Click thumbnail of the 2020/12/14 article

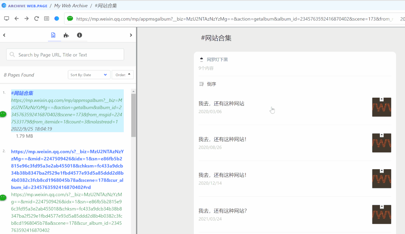pyautogui.click(x=381, y=179)
